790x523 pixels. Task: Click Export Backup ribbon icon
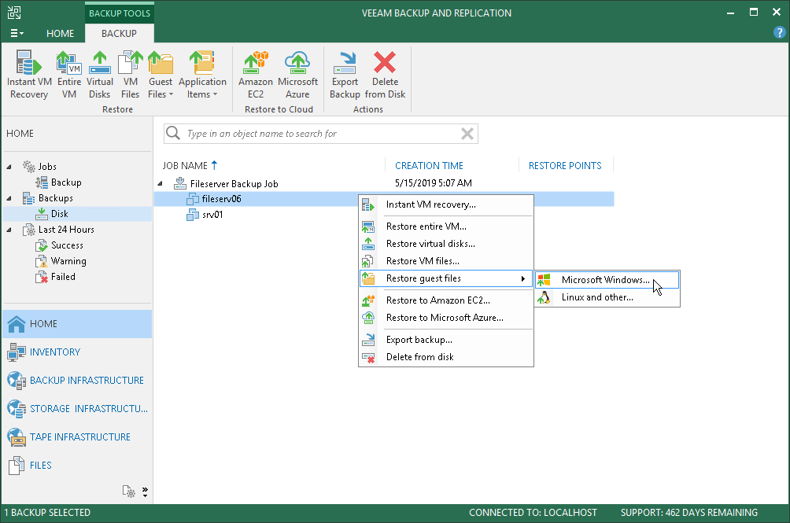(345, 75)
